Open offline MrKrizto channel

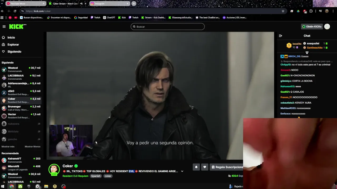pyautogui.click(x=21, y=132)
